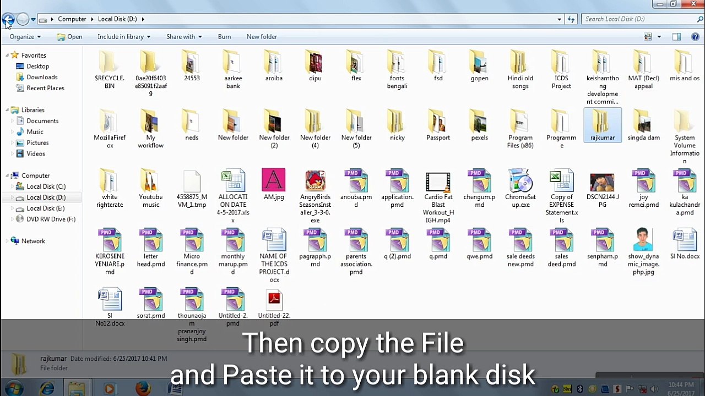The image size is (705, 396).
Task: Create a New folder from toolbar
Action: coord(262,37)
